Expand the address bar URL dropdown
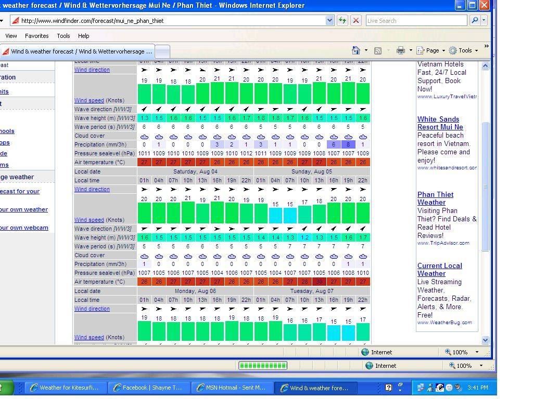This screenshot has height=399, width=533. click(x=329, y=20)
